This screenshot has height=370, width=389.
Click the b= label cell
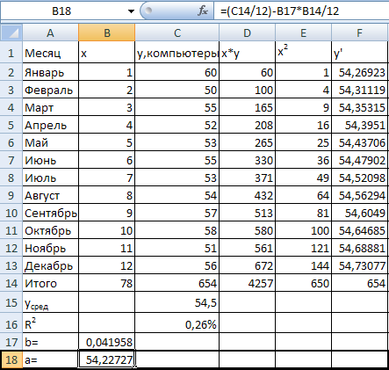[x=50, y=342]
